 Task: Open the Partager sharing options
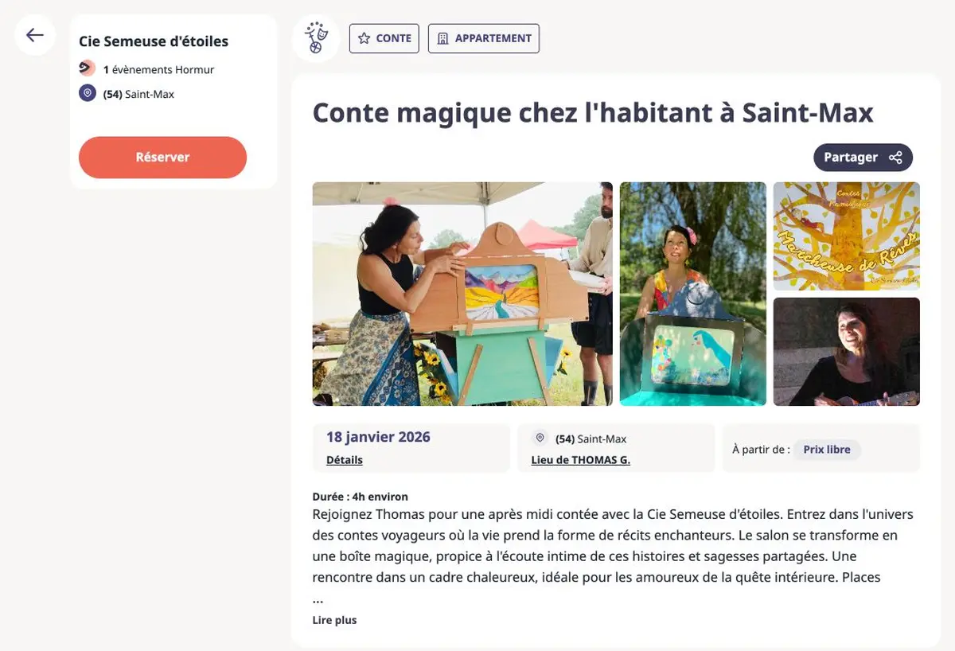point(863,157)
